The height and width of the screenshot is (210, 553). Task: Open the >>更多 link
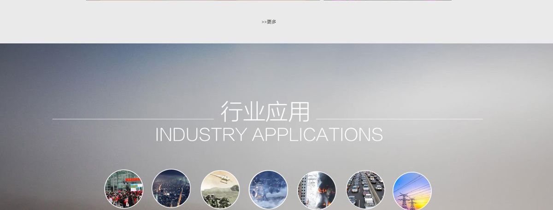click(x=269, y=22)
